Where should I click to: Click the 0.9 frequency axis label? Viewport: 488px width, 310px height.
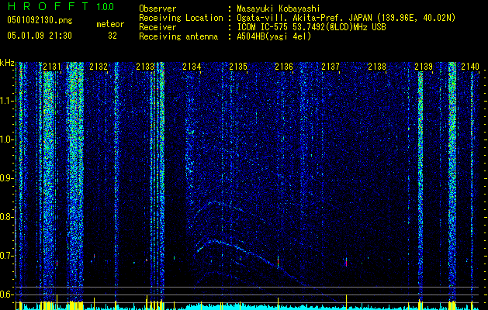7,178
